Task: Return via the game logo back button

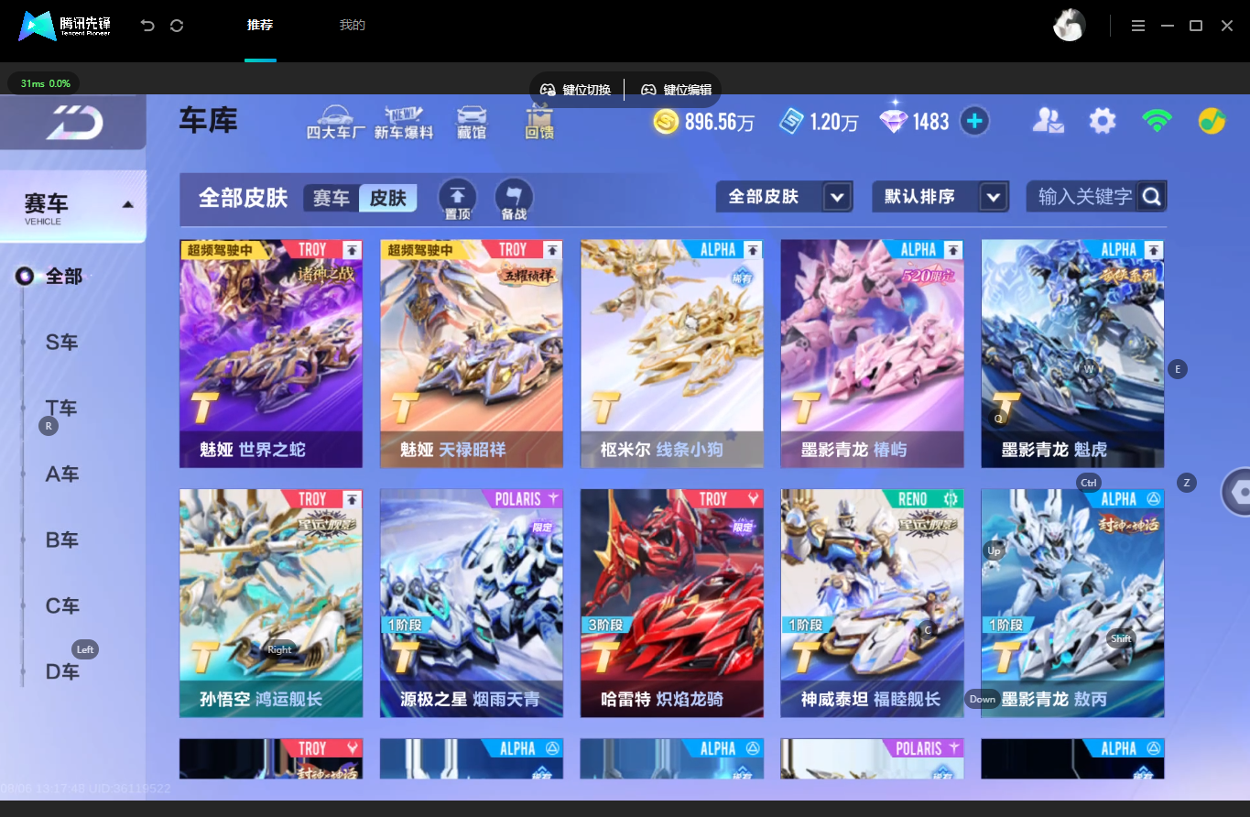Action: pyautogui.click(x=74, y=122)
